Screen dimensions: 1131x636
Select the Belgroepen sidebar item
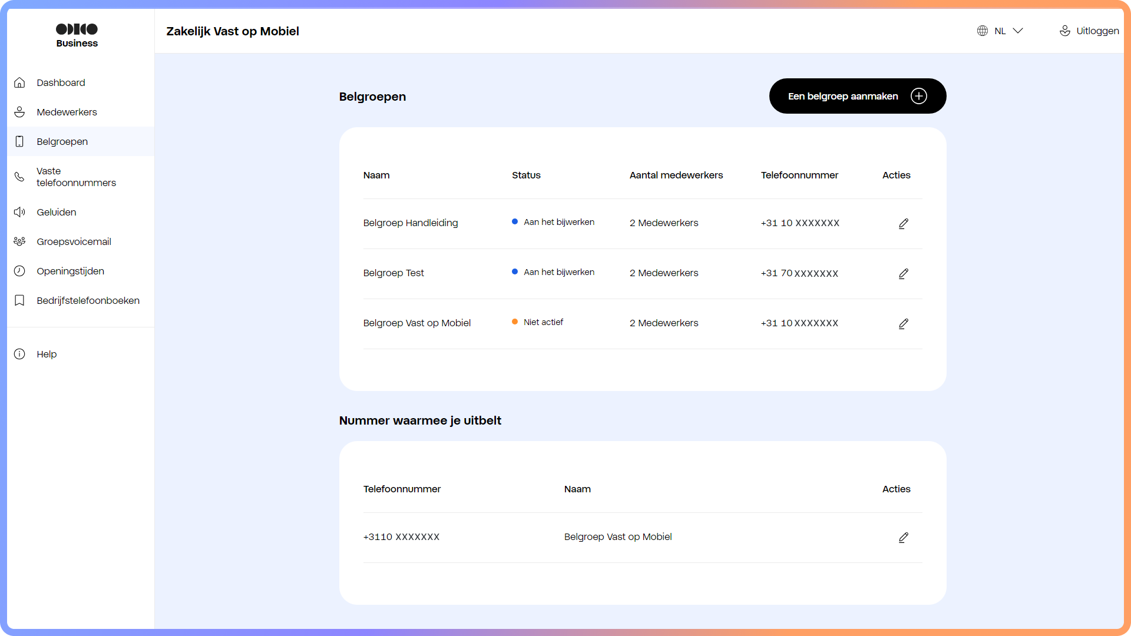[x=62, y=141]
